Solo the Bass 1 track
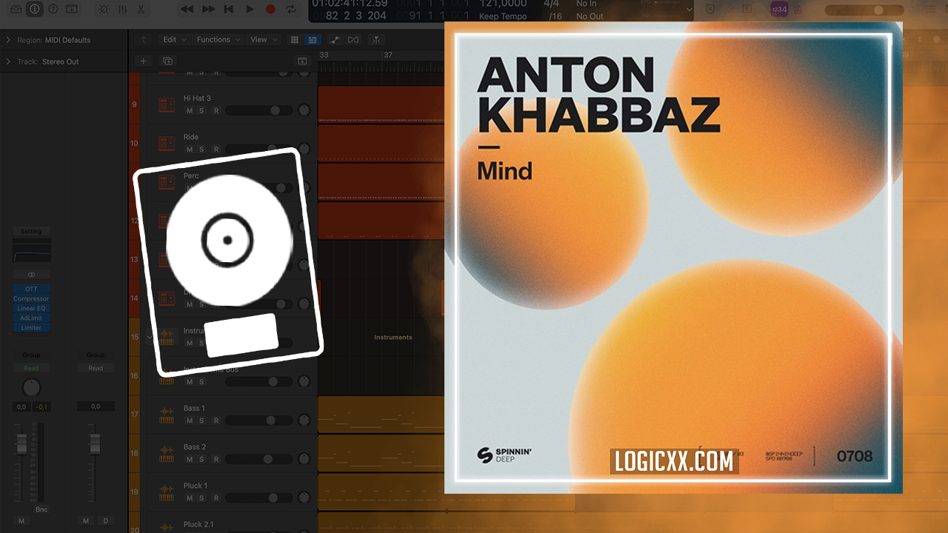 pos(201,420)
